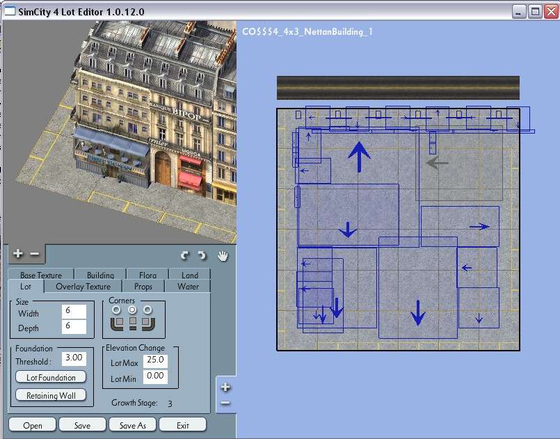
Task: Zoom out the 3D building preview
Action: tap(35, 254)
